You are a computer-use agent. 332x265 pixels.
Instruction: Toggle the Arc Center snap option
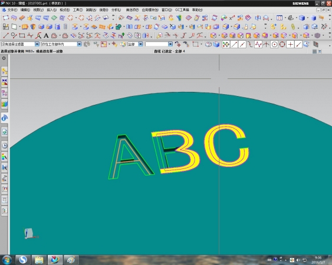pos(274,44)
